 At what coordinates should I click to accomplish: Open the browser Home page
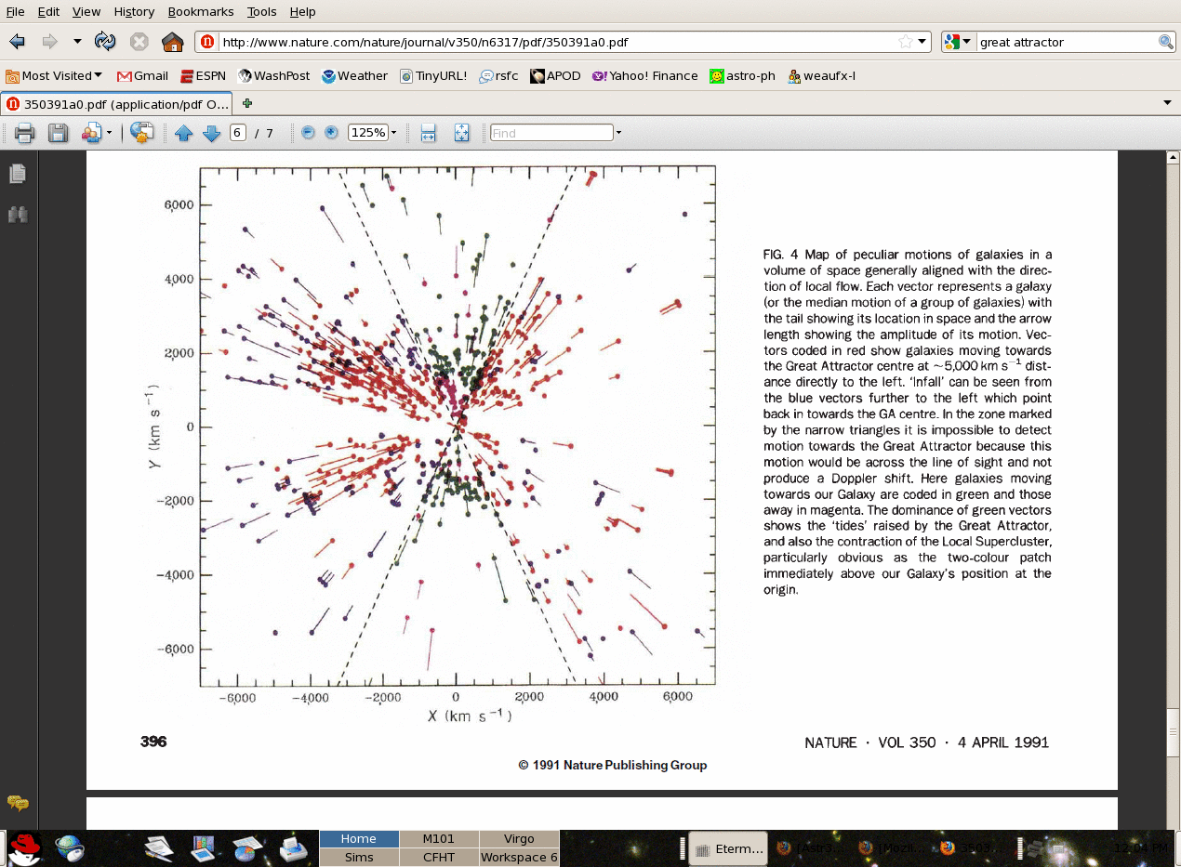tap(172, 42)
